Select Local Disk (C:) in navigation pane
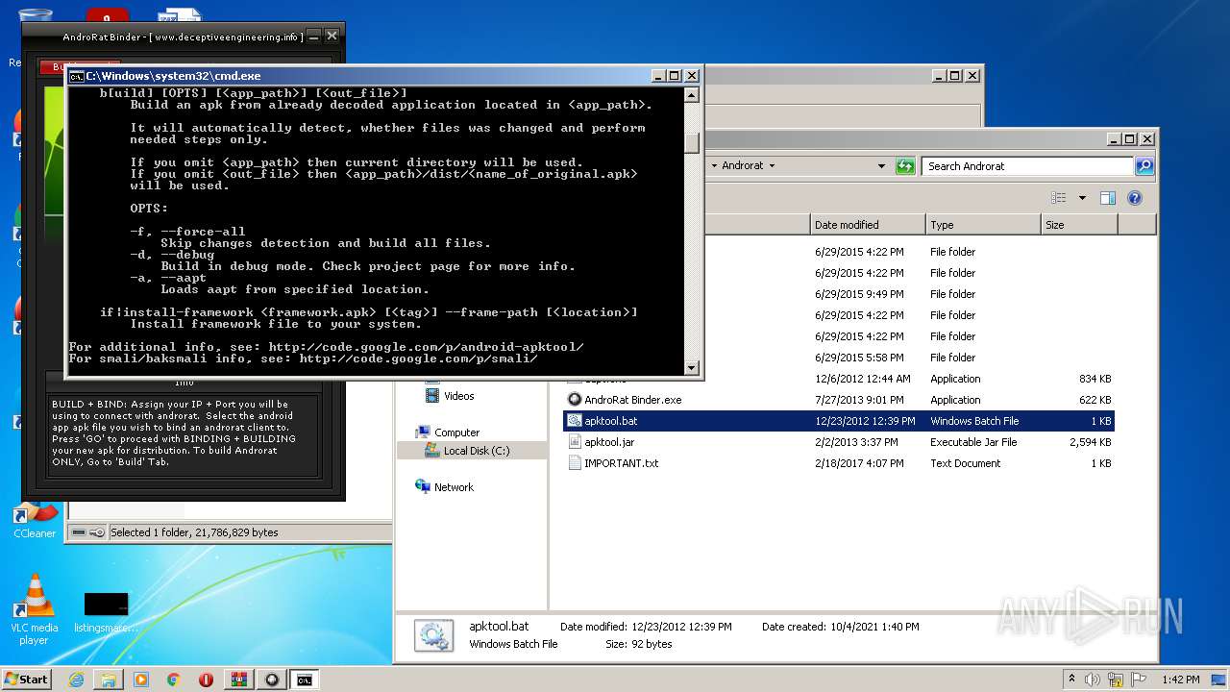Image resolution: width=1230 pixels, height=692 pixels. pyautogui.click(x=477, y=451)
